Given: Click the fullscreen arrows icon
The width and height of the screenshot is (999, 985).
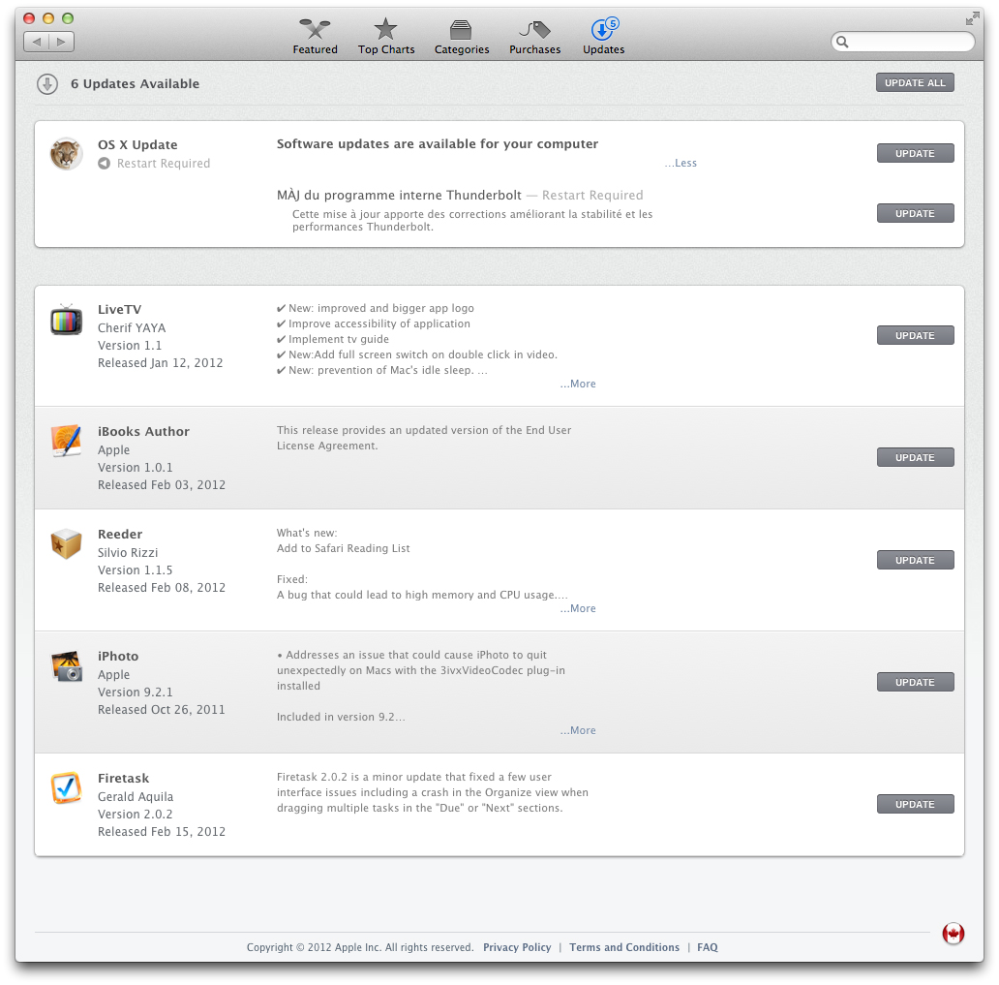Looking at the screenshot, I should coord(972,18).
